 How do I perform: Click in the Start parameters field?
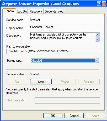coord(67,100)
